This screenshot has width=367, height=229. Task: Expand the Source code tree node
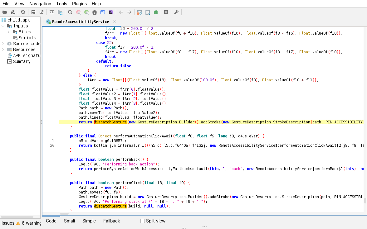3,44
